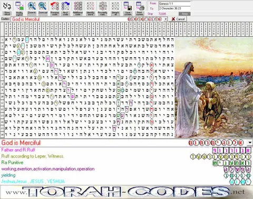Expand the dropdown arrow beside large God is Merciful

pos(250,143)
